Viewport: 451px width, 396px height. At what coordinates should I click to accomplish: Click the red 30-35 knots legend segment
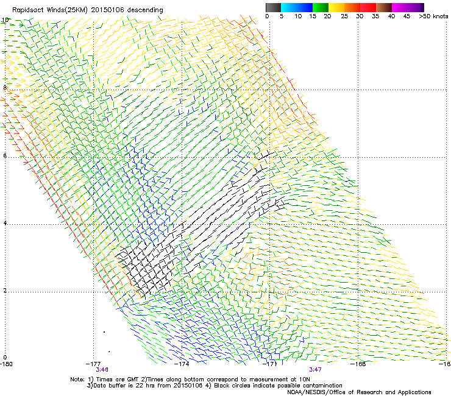368,7
